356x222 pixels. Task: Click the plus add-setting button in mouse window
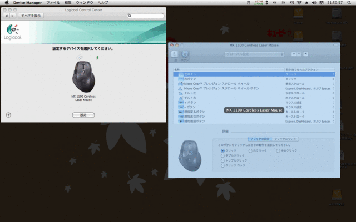coord(294,54)
